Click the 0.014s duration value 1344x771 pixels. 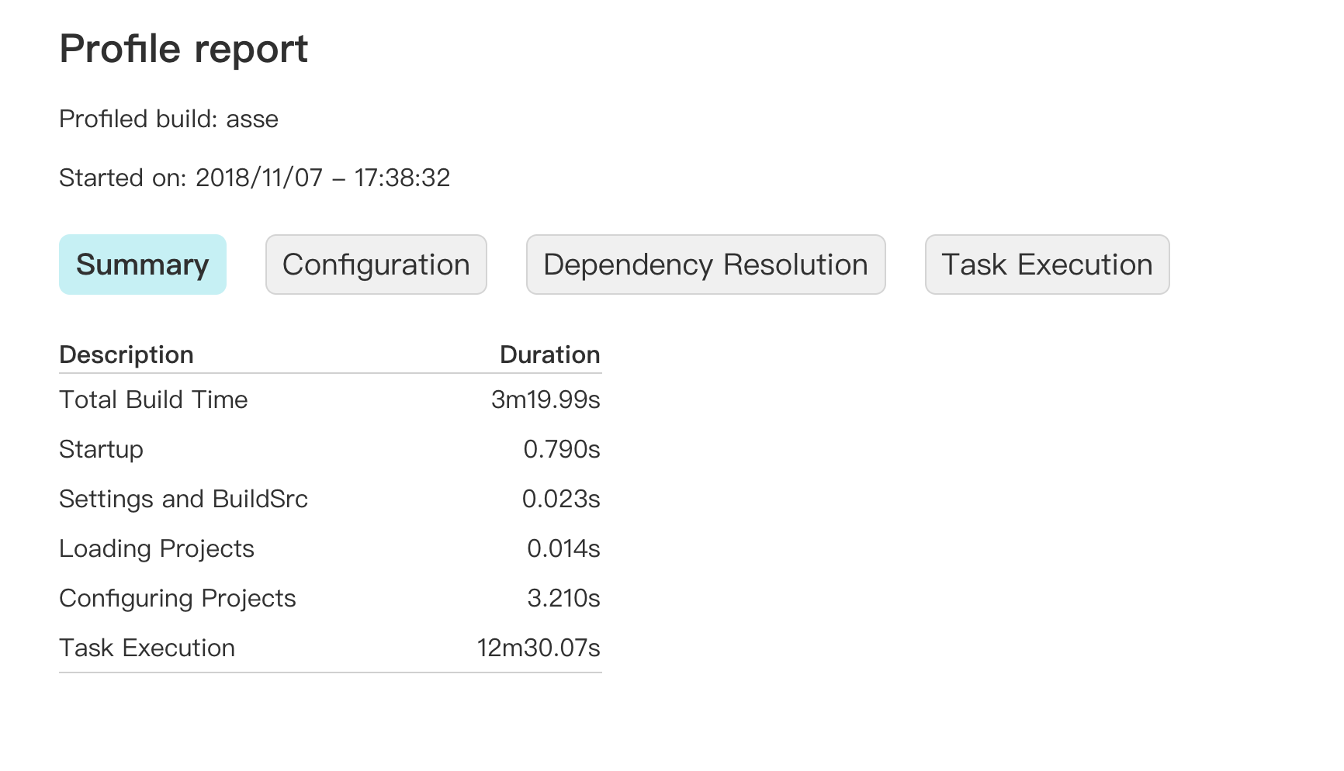point(563,548)
